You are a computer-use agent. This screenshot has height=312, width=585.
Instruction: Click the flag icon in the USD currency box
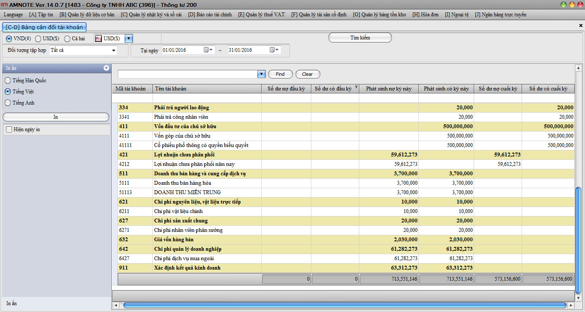(x=98, y=39)
